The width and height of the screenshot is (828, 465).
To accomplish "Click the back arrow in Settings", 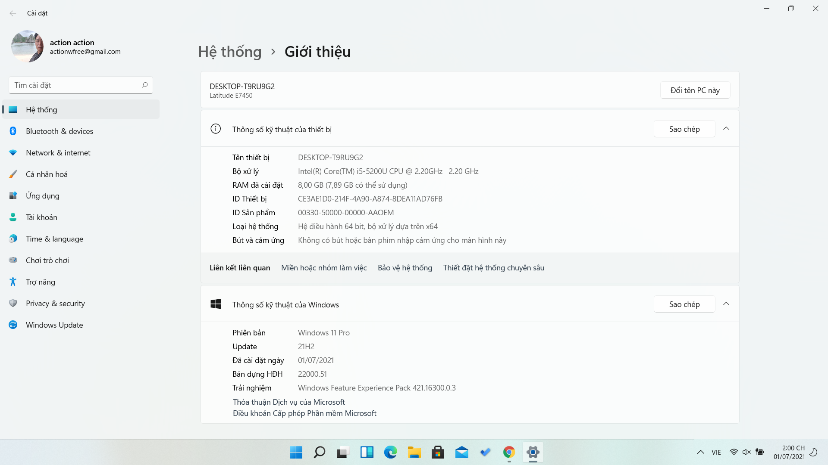I will point(13,13).
